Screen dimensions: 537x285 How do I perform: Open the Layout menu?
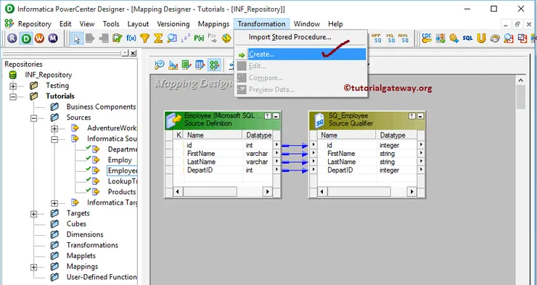pyautogui.click(x=138, y=24)
